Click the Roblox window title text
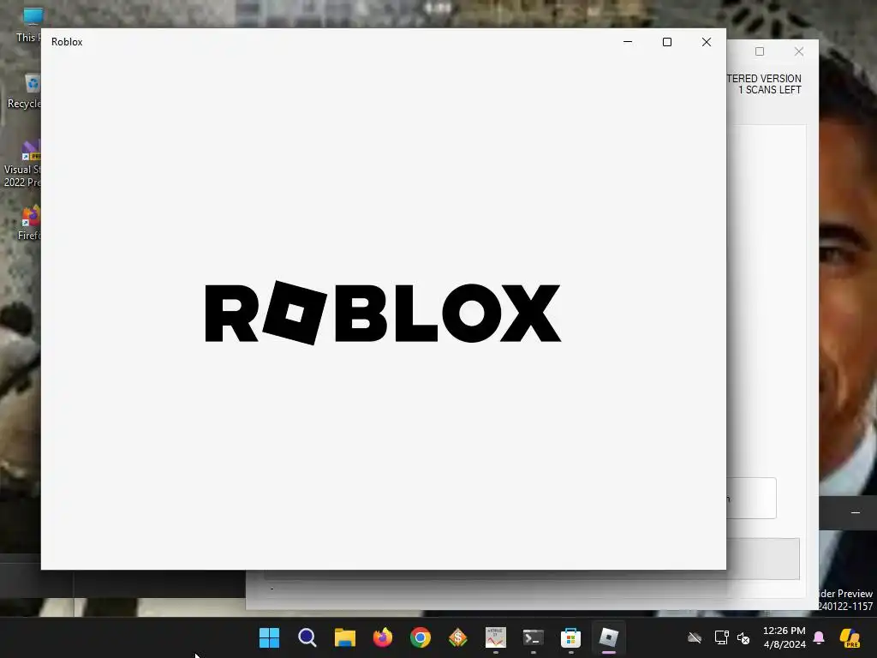This screenshot has width=877, height=658. coord(67,42)
